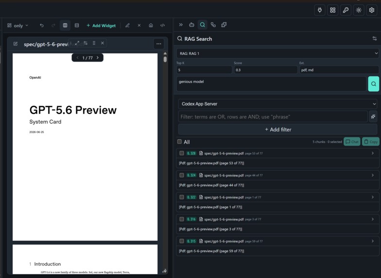
Task: Click the '5 chunks · 0 selected' status text
Action: tap(327, 142)
